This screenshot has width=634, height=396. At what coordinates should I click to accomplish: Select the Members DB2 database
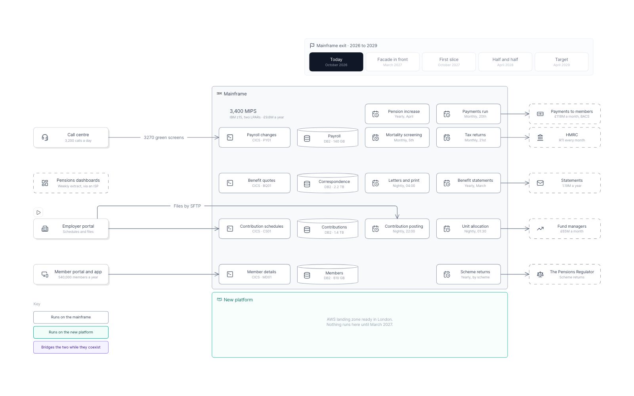[x=328, y=274]
